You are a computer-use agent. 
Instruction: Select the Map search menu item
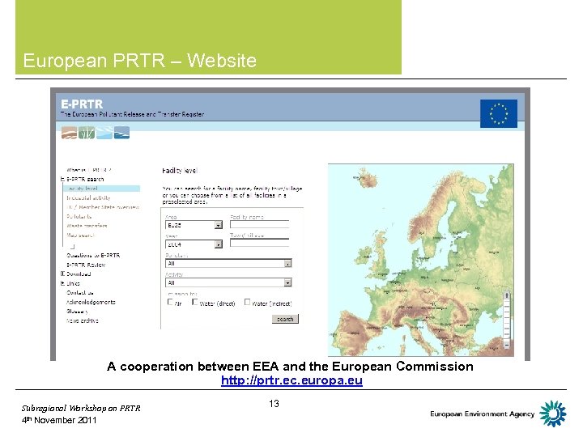click(80, 235)
